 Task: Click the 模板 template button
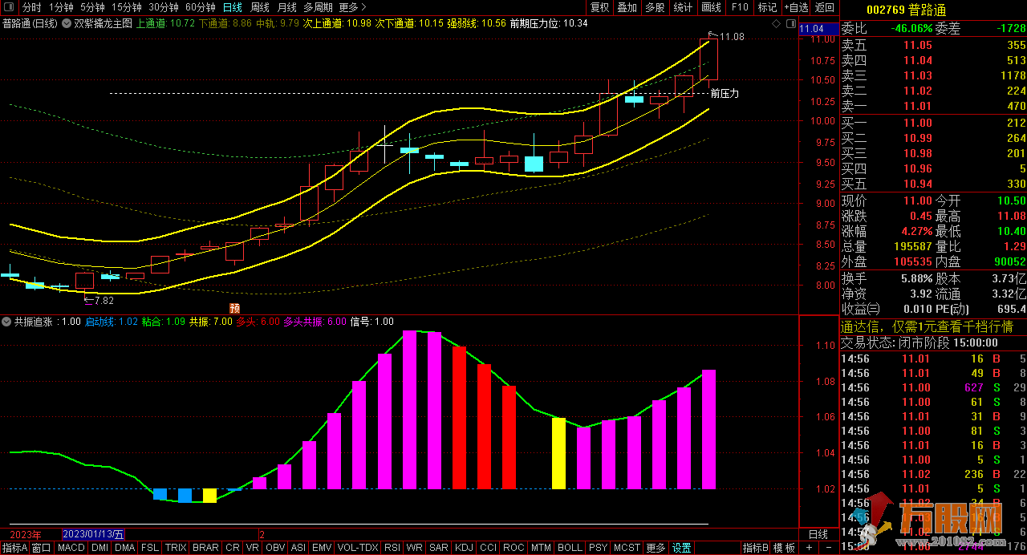click(785, 548)
